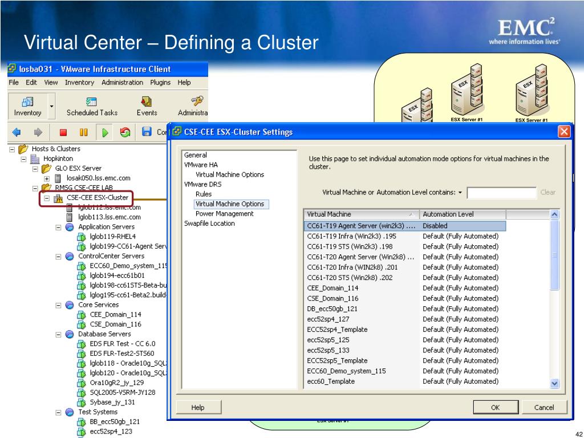Select the CSE_Domain_116 VM icon in tree
This screenshot has width=584, height=438.
coord(81,325)
